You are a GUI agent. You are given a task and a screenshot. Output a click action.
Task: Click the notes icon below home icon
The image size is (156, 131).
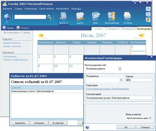pos(148,14)
